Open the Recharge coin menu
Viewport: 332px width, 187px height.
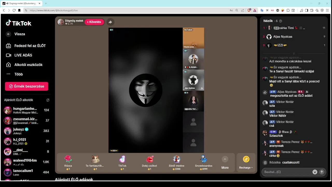tap(246, 163)
